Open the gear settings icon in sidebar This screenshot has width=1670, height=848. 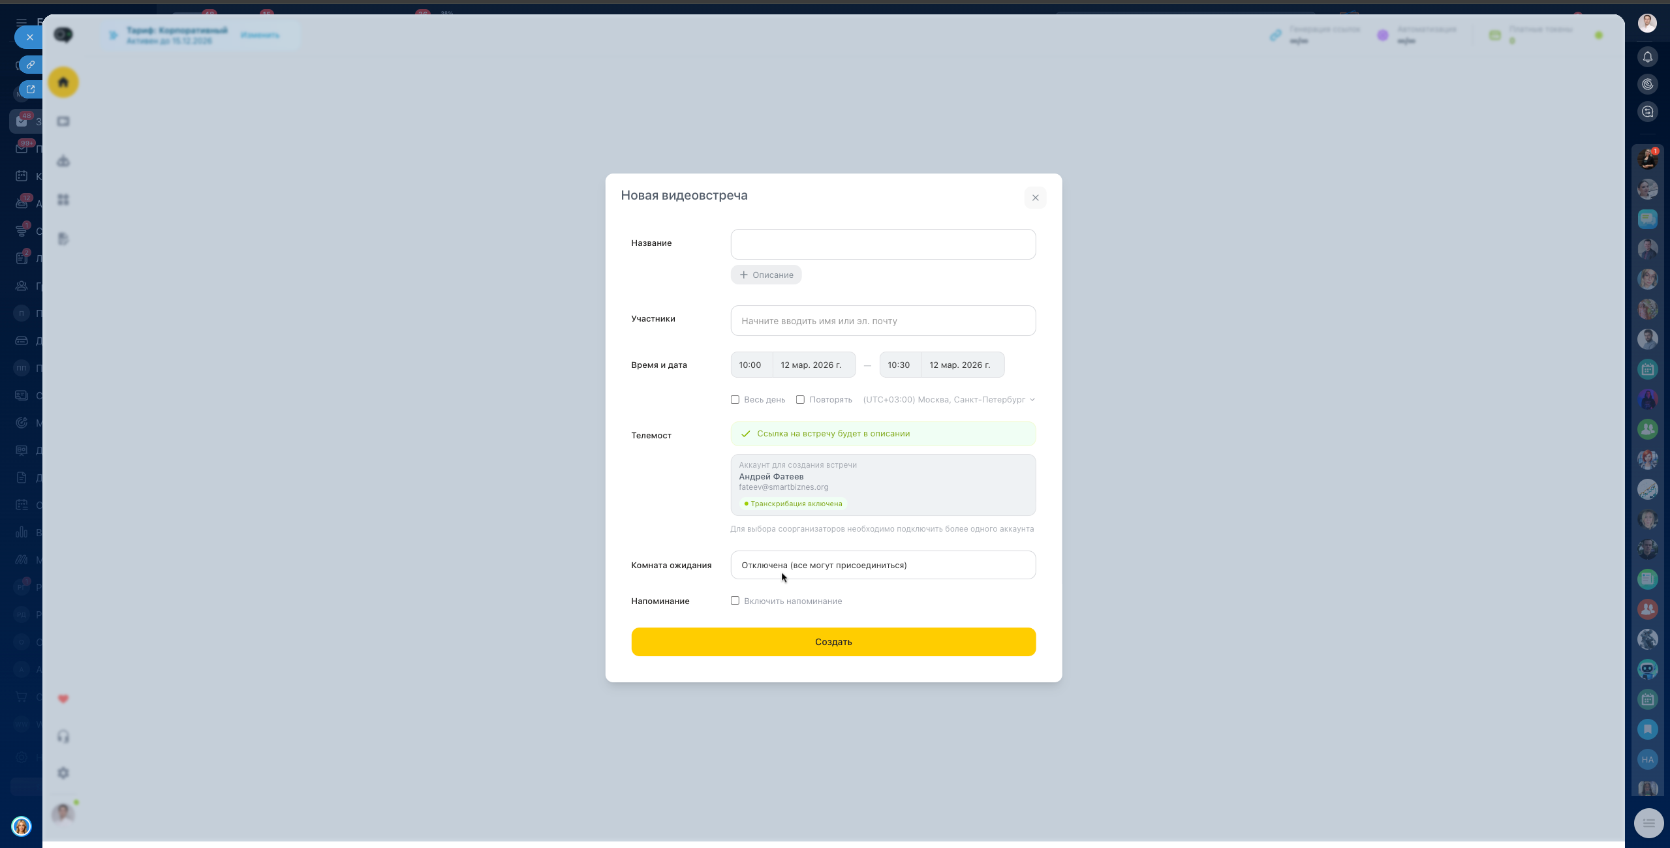63,773
